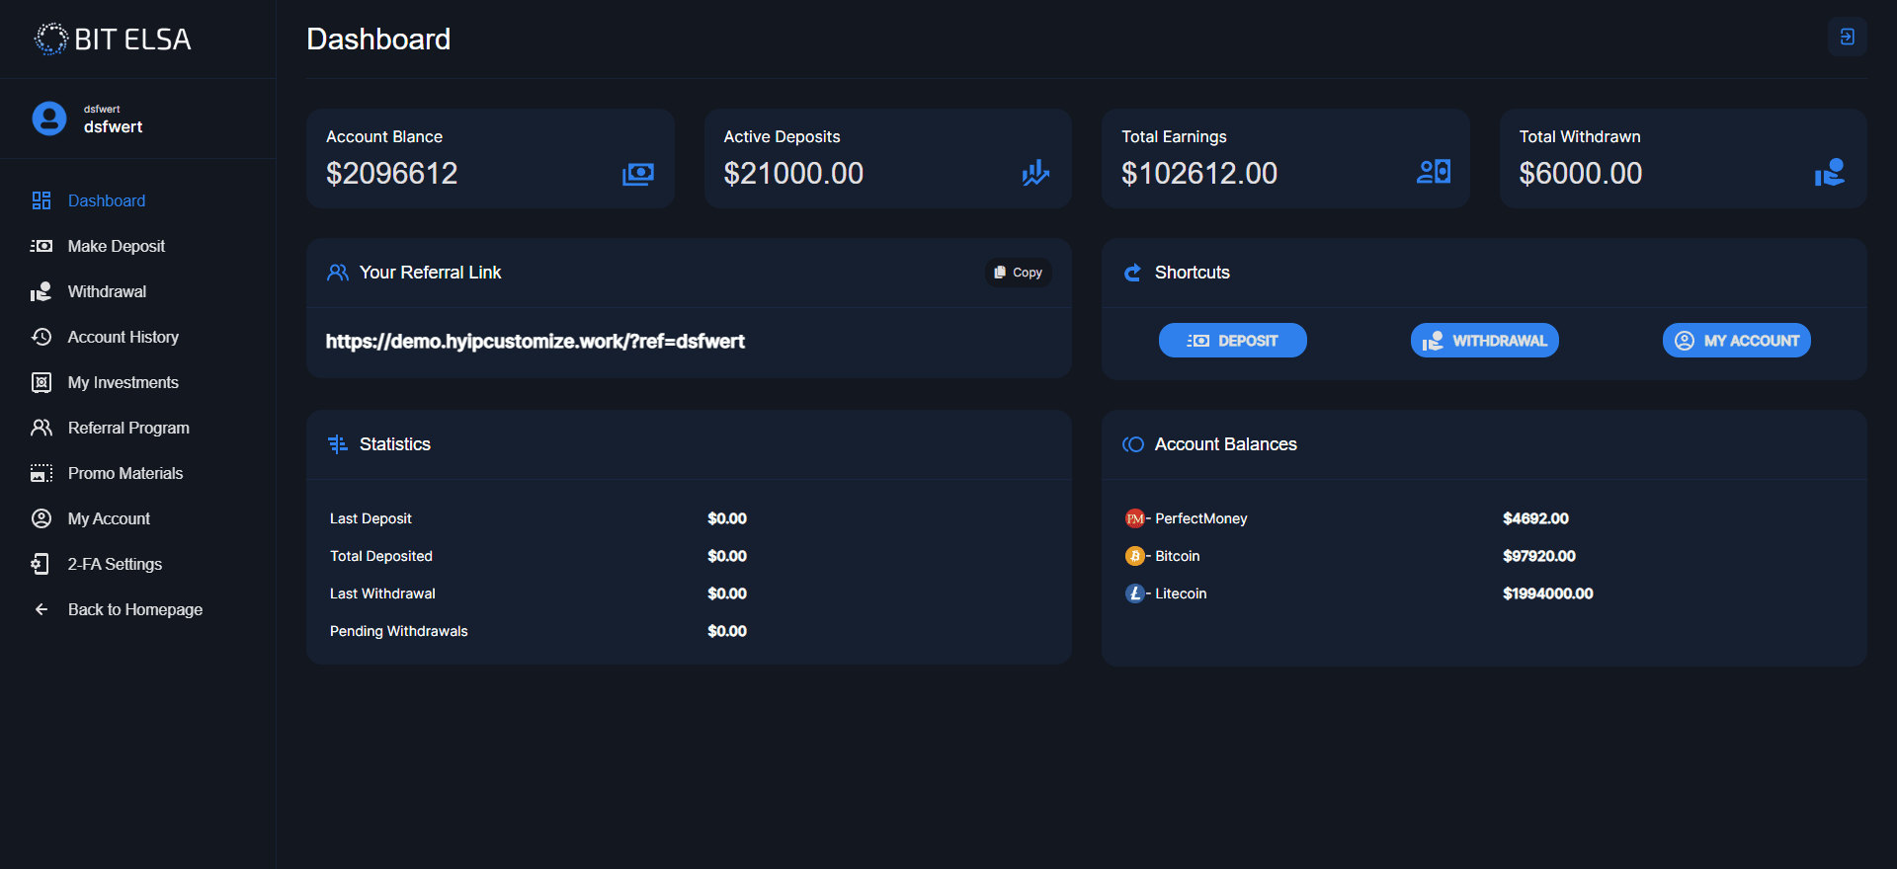Open Make Deposit from the sidebar
This screenshot has width=1897, height=869.
pyautogui.click(x=117, y=246)
